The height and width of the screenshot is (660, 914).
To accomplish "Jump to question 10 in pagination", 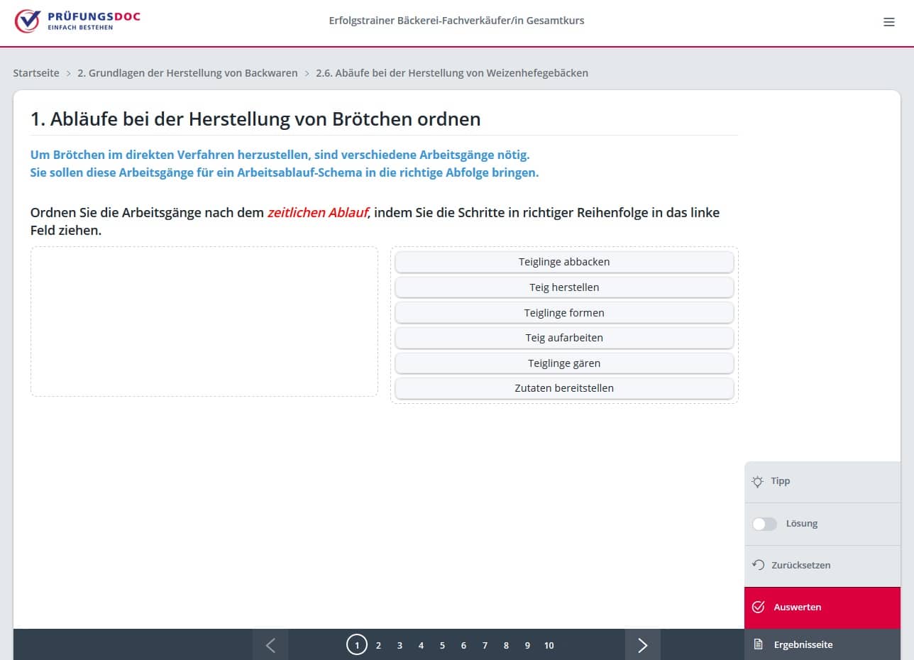I will tap(549, 645).
